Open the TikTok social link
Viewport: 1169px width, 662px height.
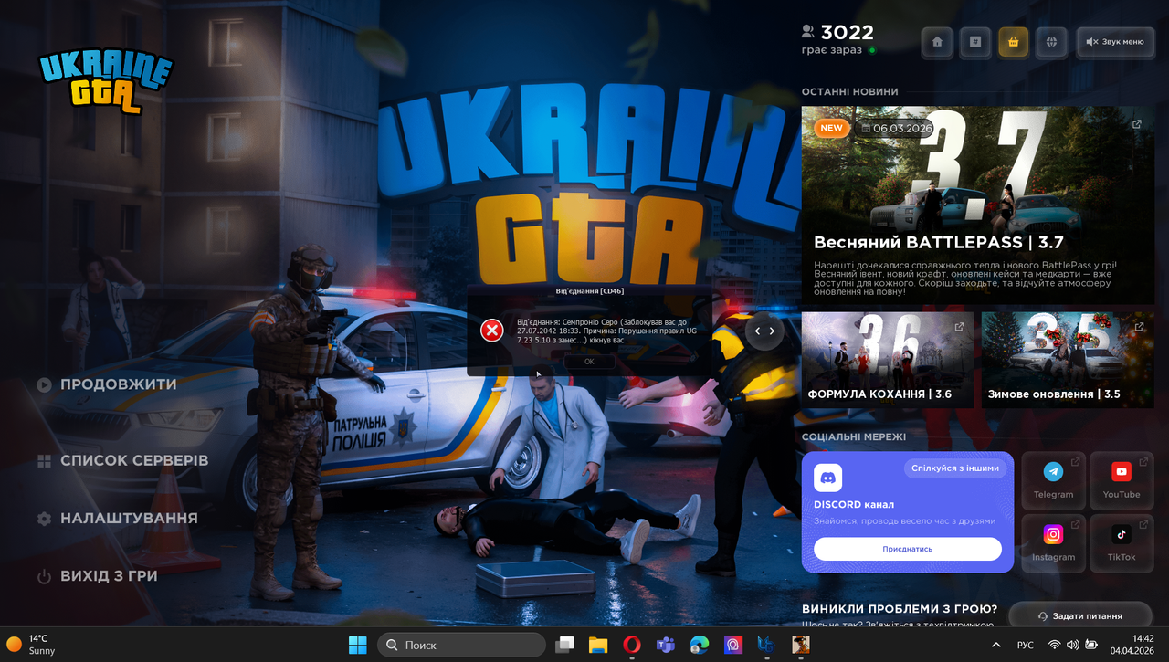1122,543
